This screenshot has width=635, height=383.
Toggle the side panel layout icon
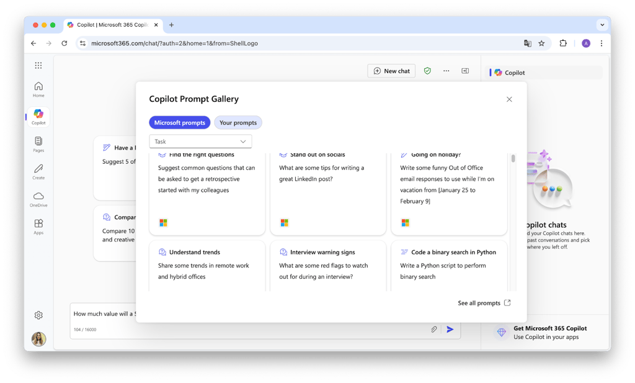pos(465,71)
